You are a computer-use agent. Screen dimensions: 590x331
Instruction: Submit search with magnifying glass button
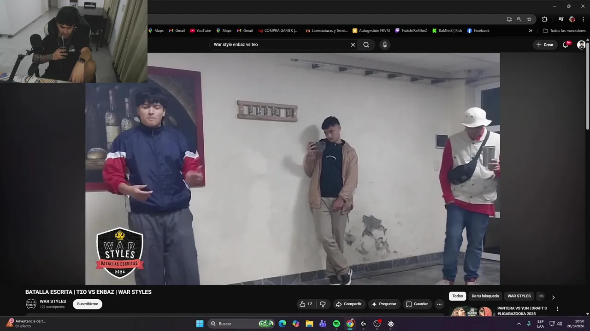[366, 45]
